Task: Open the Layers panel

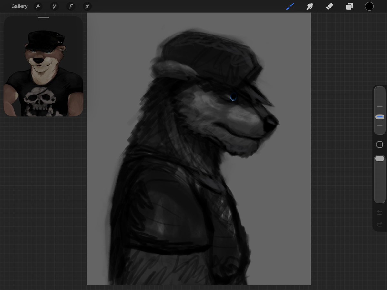Action: point(350,6)
